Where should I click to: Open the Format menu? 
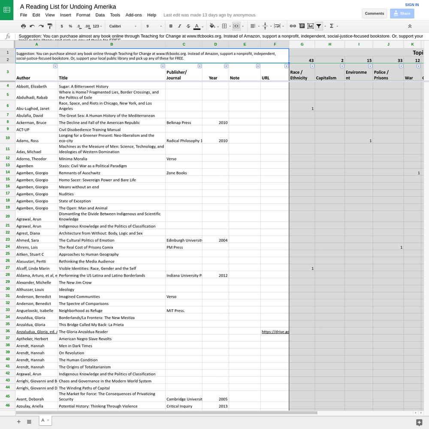(x=83, y=15)
